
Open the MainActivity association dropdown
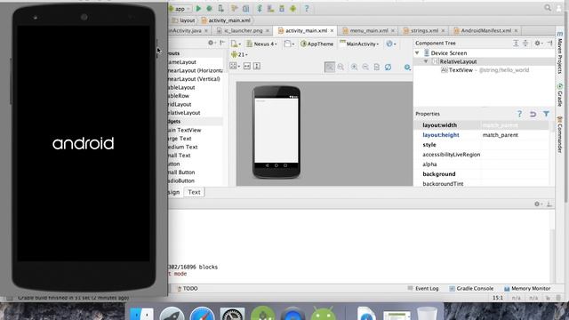(x=359, y=44)
